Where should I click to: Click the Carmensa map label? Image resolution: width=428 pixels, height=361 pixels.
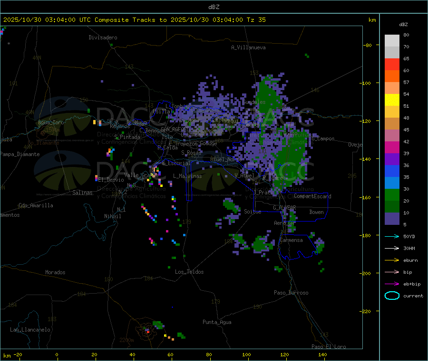pyautogui.click(x=291, y=240)
